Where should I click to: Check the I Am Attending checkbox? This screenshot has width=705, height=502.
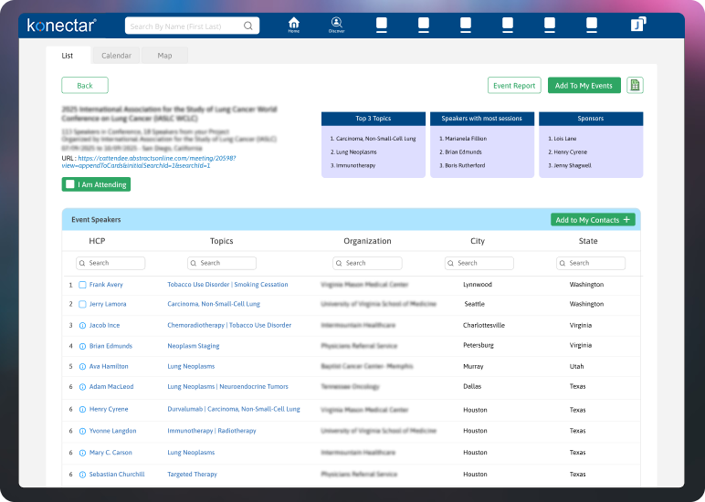(x=70, y=184)
